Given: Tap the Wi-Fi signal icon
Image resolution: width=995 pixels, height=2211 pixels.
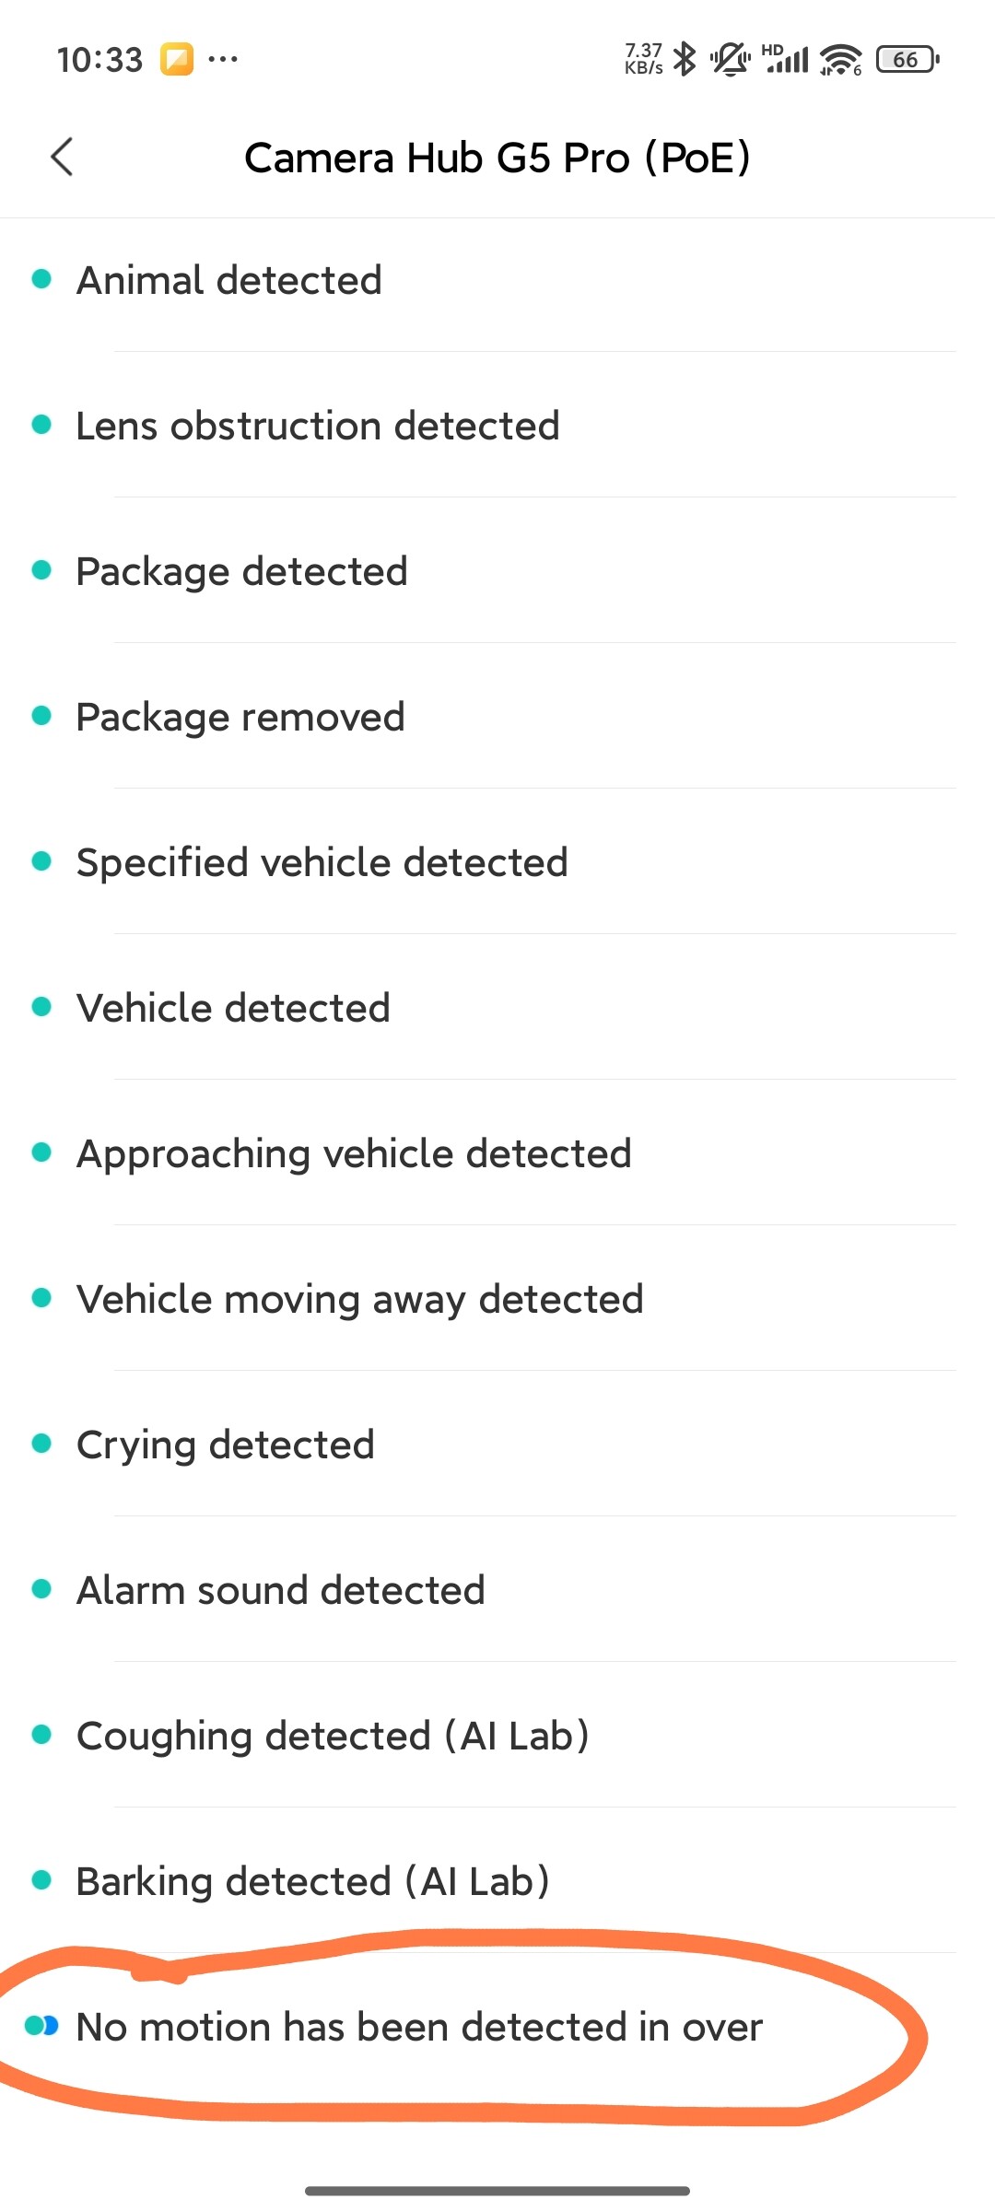Looking at the screenshot, I should coord(840,60).
